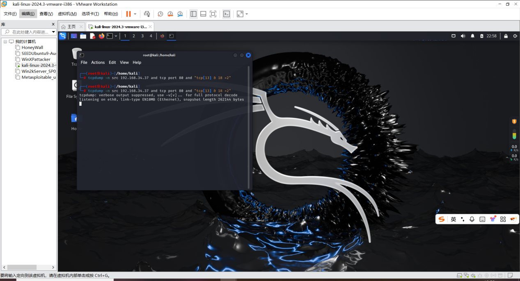
Task: Open the text editor icon in Kali panel
Action: click(x=92, y=36)
